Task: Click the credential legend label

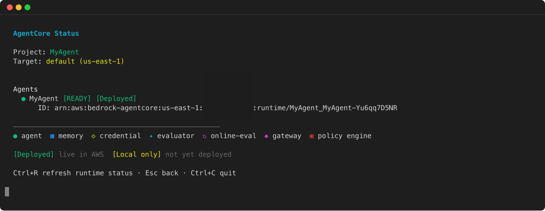Action: pos(120,136)
